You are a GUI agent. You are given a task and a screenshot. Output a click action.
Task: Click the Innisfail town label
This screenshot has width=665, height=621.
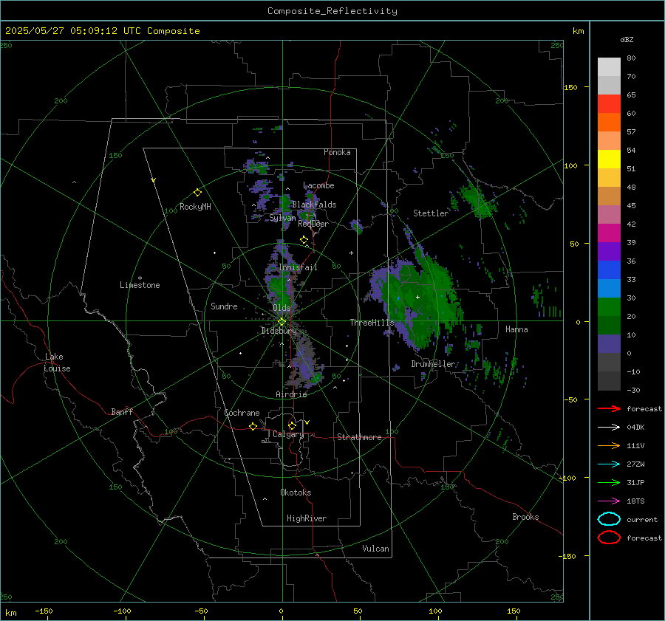(298, 267)
